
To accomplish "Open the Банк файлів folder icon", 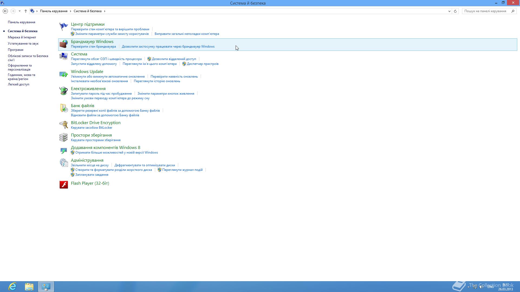I will [x=64, y=108].
